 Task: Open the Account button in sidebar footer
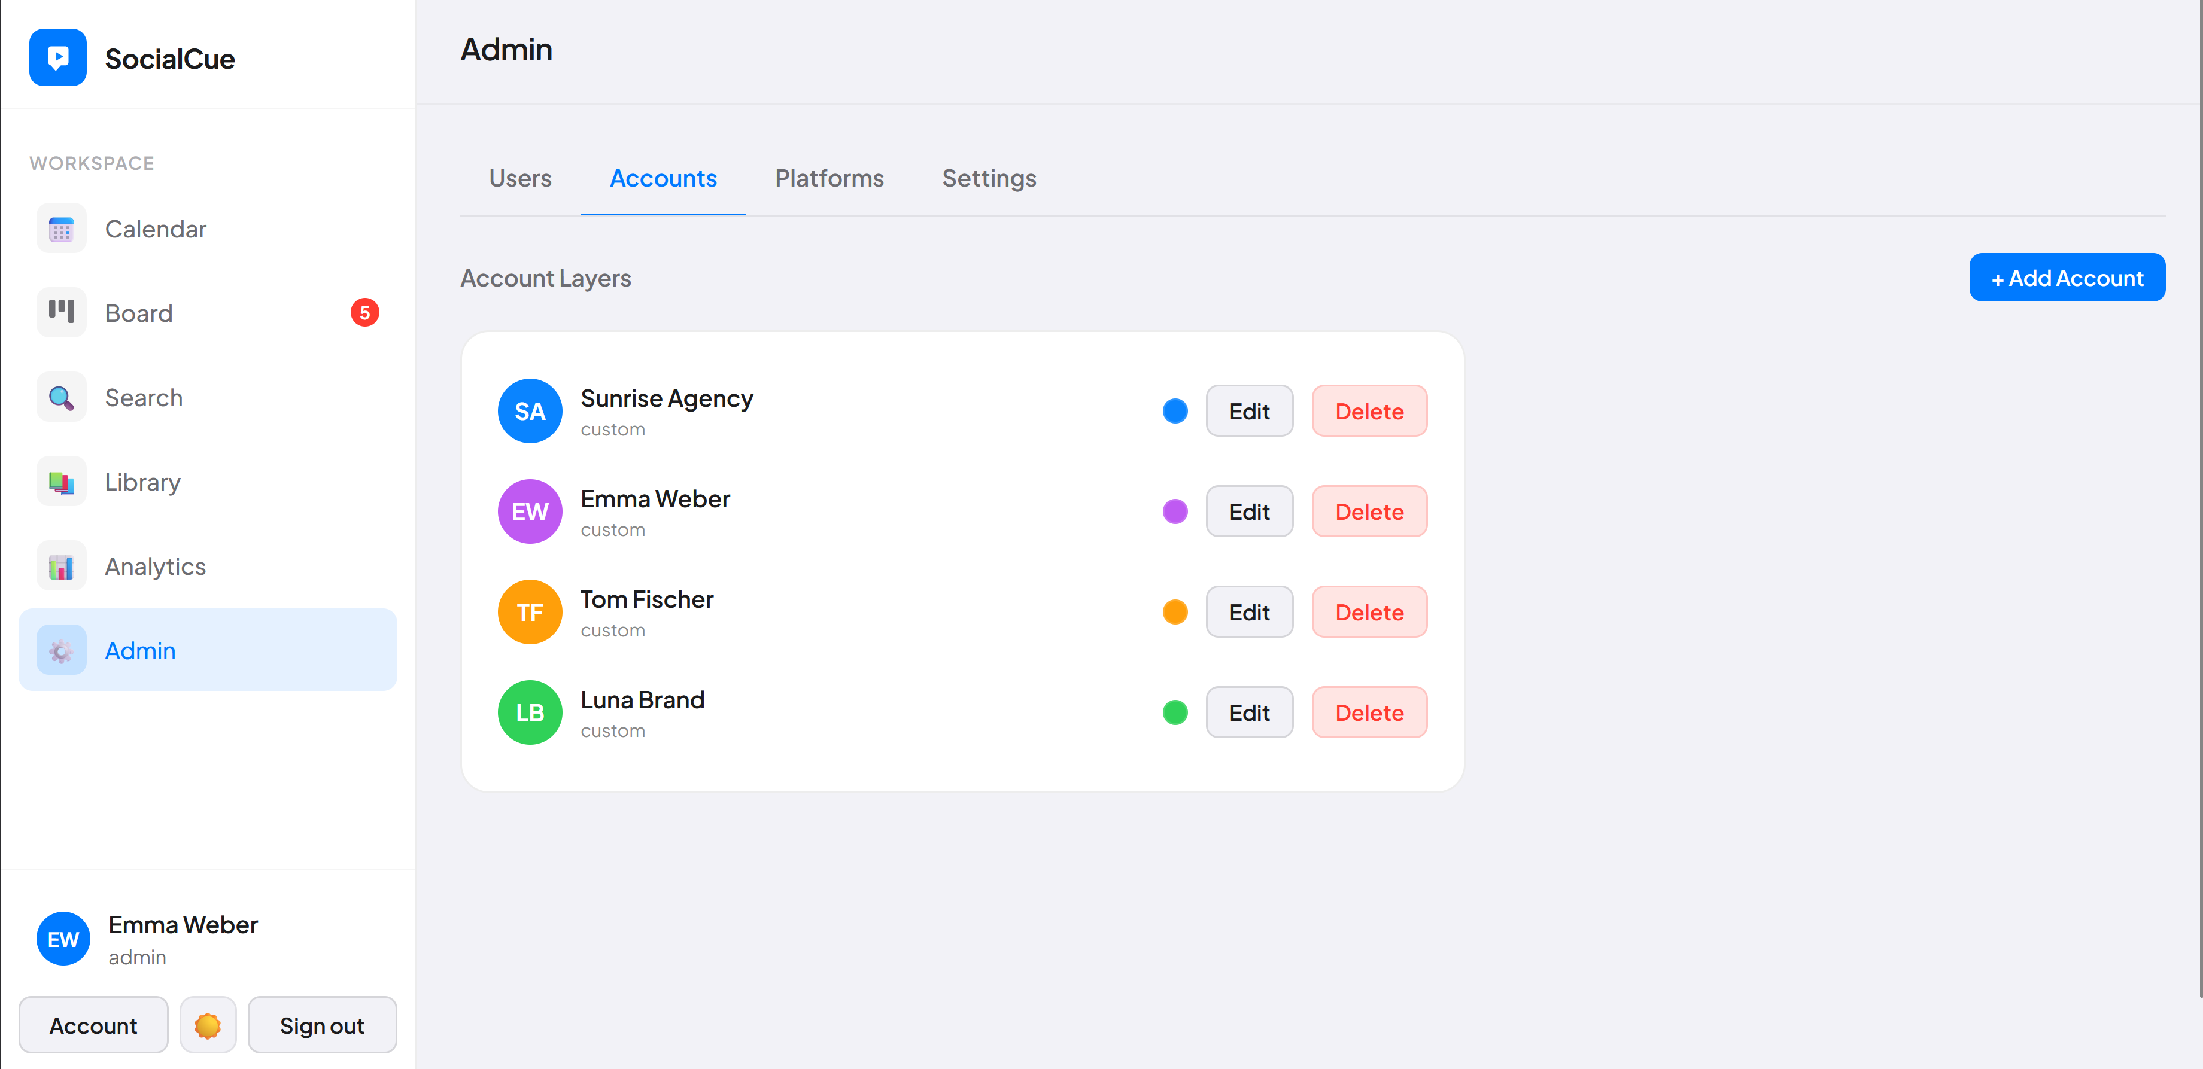pos(93,1025)
